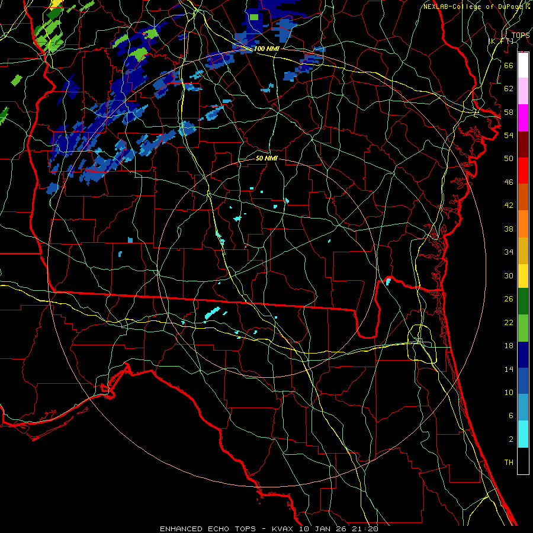The image size is (533, 533).
Task: Select the 38 legend value
Action: 509,229
